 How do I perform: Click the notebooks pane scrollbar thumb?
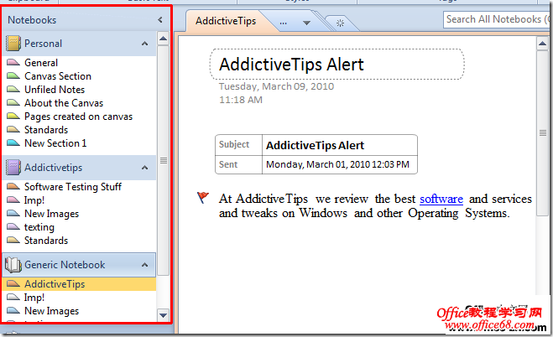[164, 160]
